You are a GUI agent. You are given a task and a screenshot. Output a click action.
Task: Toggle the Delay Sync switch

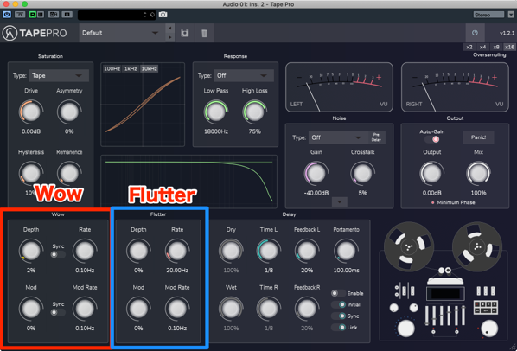338,316
